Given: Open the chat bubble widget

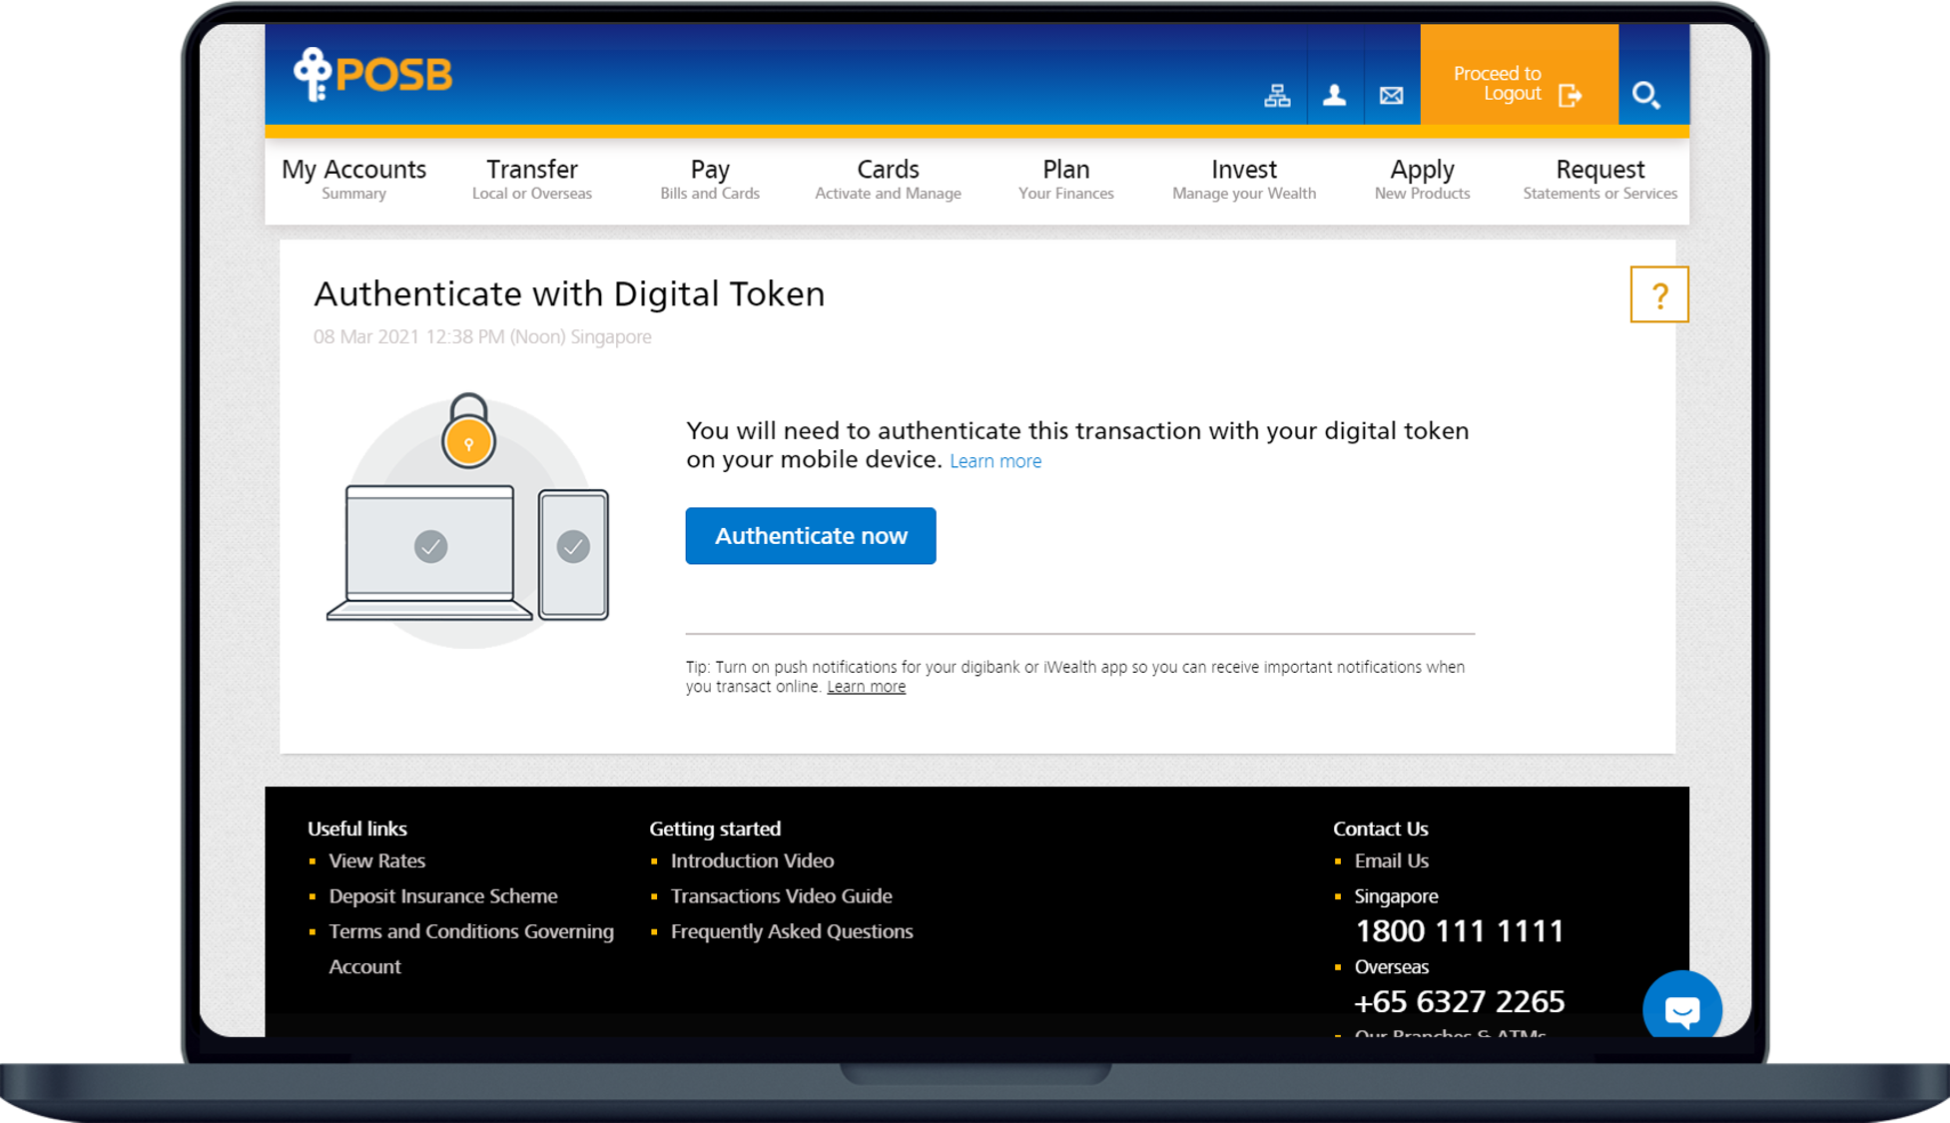Looking at the screenshot, I should tap(1681, 1009).
